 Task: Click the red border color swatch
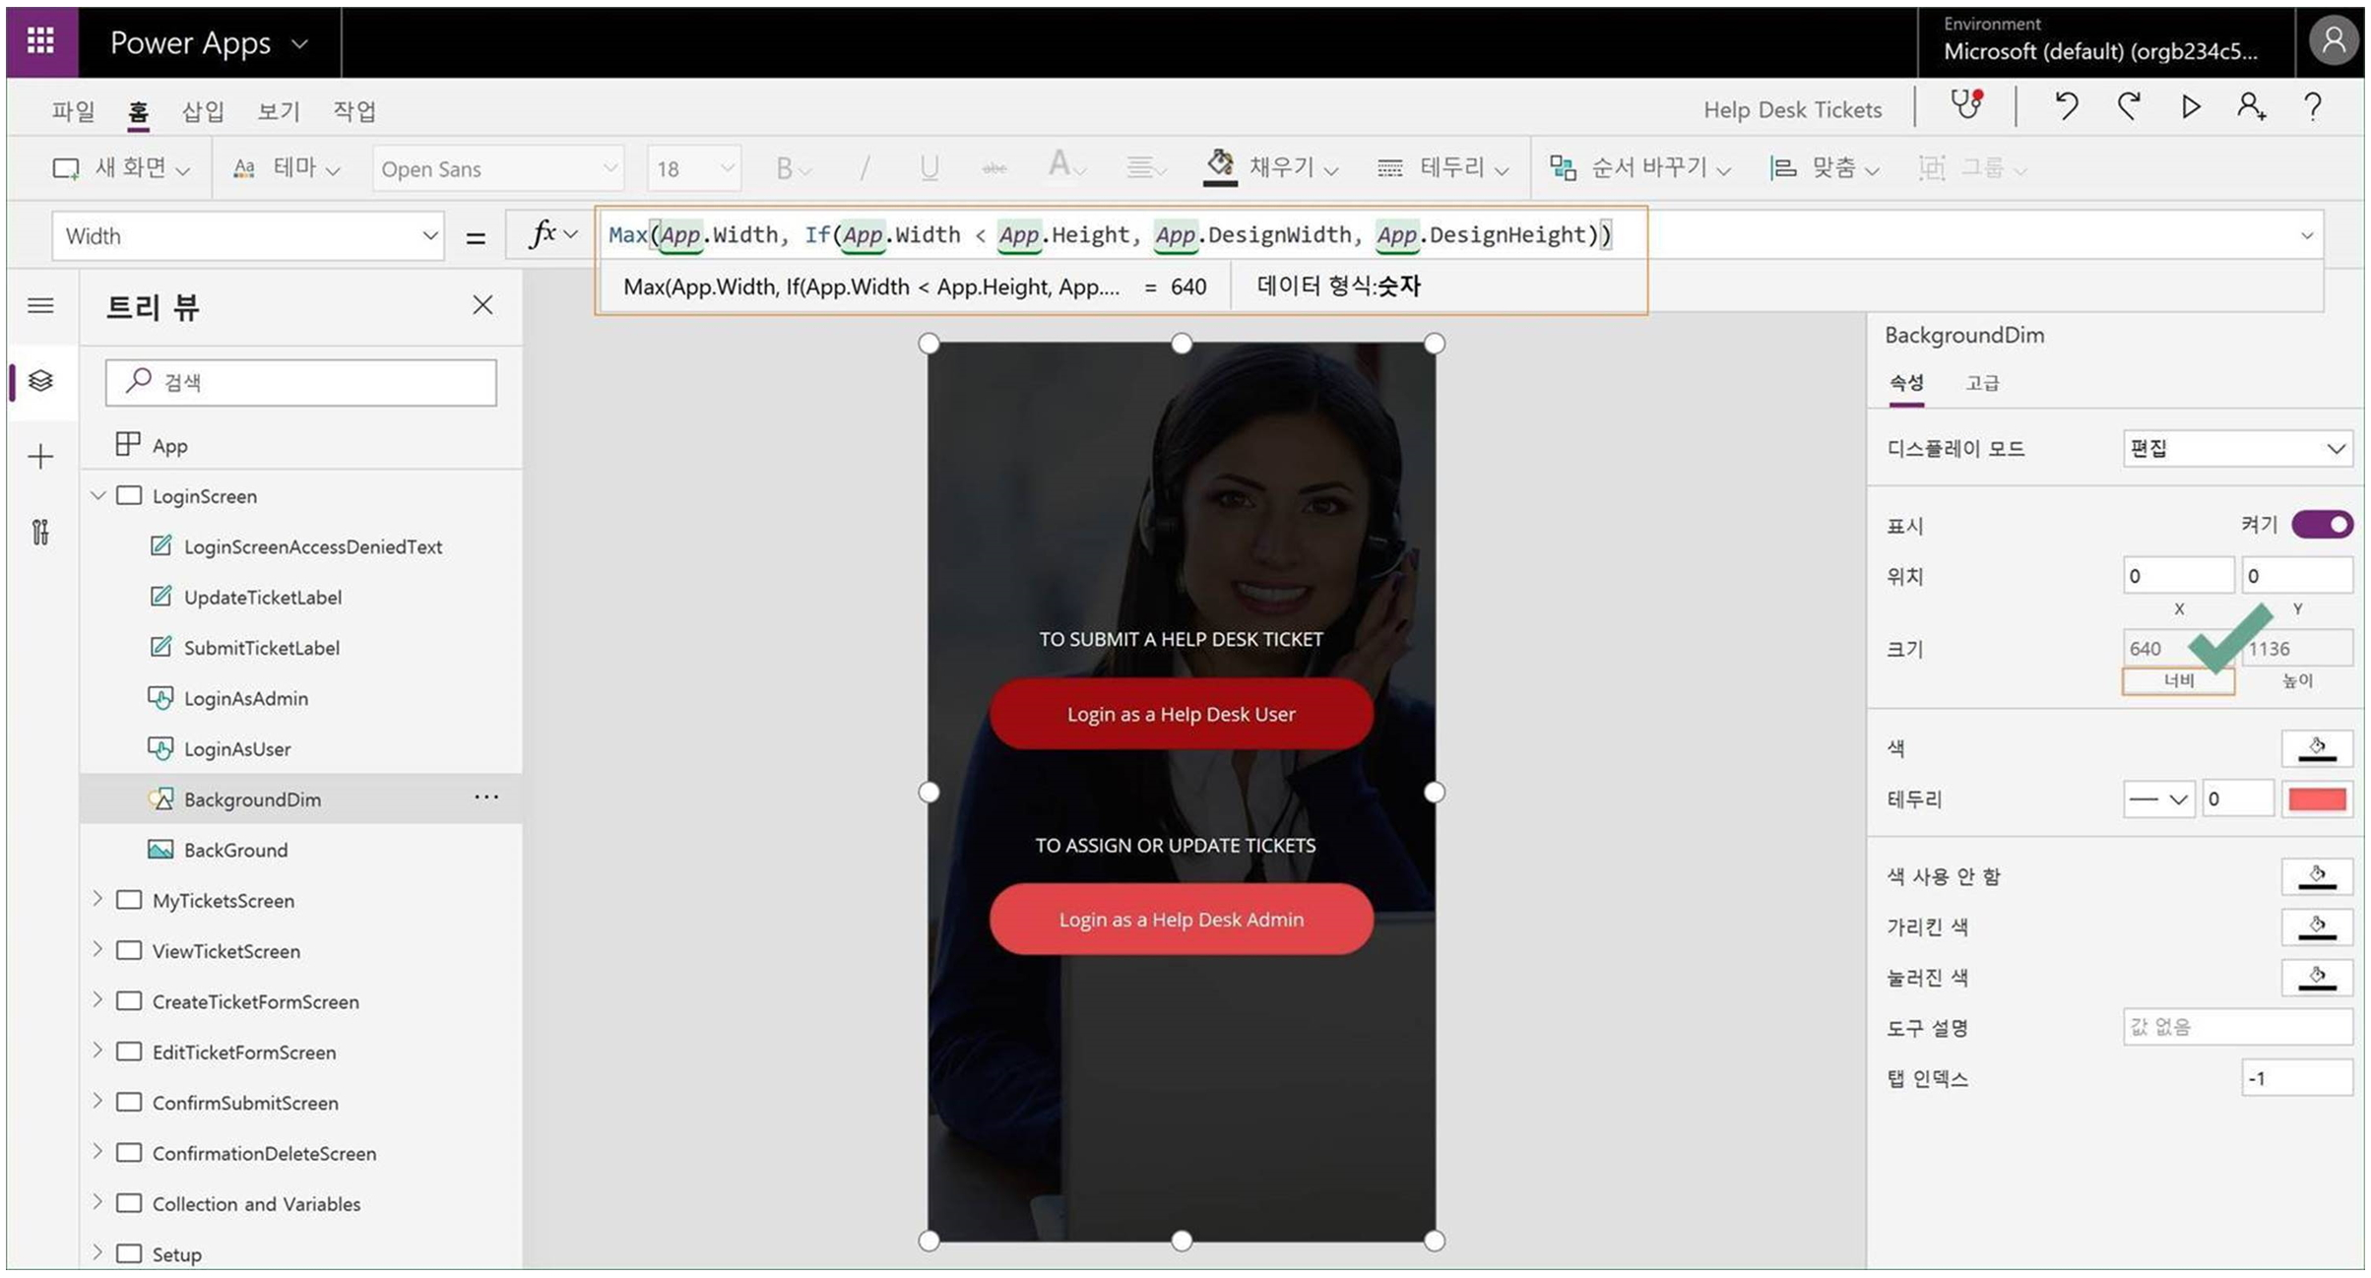coord(2317,799)
